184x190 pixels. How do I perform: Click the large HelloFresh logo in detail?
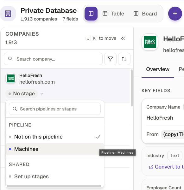pos(150,42)
